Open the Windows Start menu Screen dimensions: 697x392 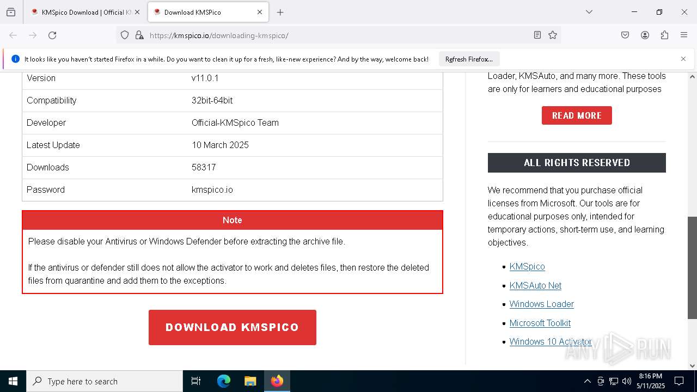pos(13,381)
